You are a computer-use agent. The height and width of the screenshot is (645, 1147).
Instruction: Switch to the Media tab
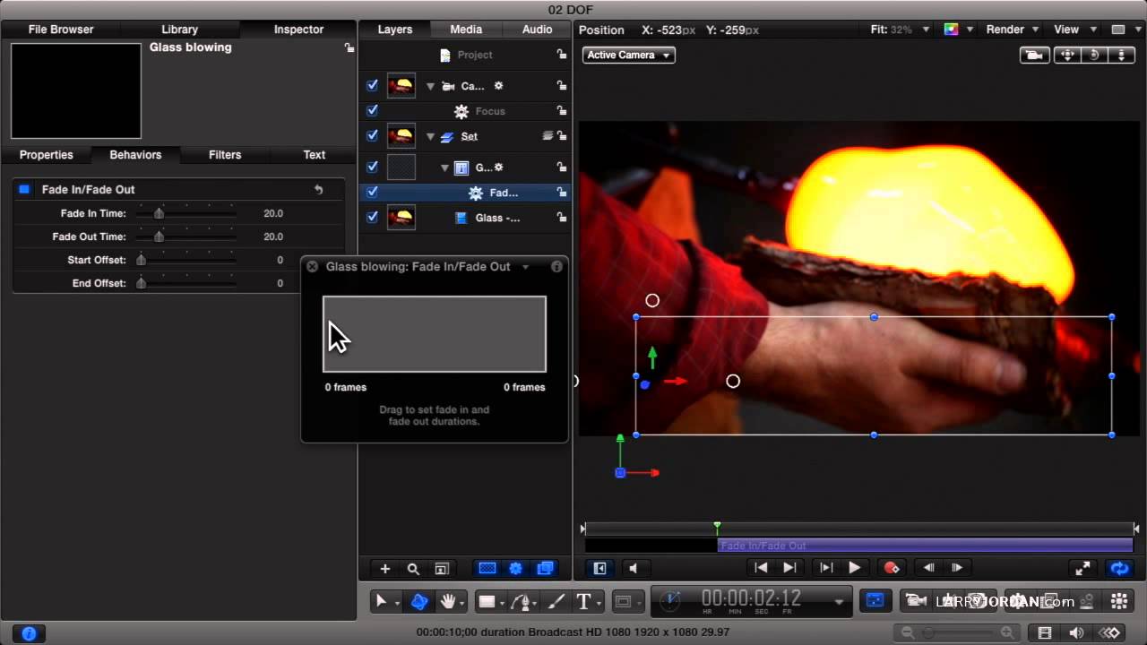[x=466, y=30]
